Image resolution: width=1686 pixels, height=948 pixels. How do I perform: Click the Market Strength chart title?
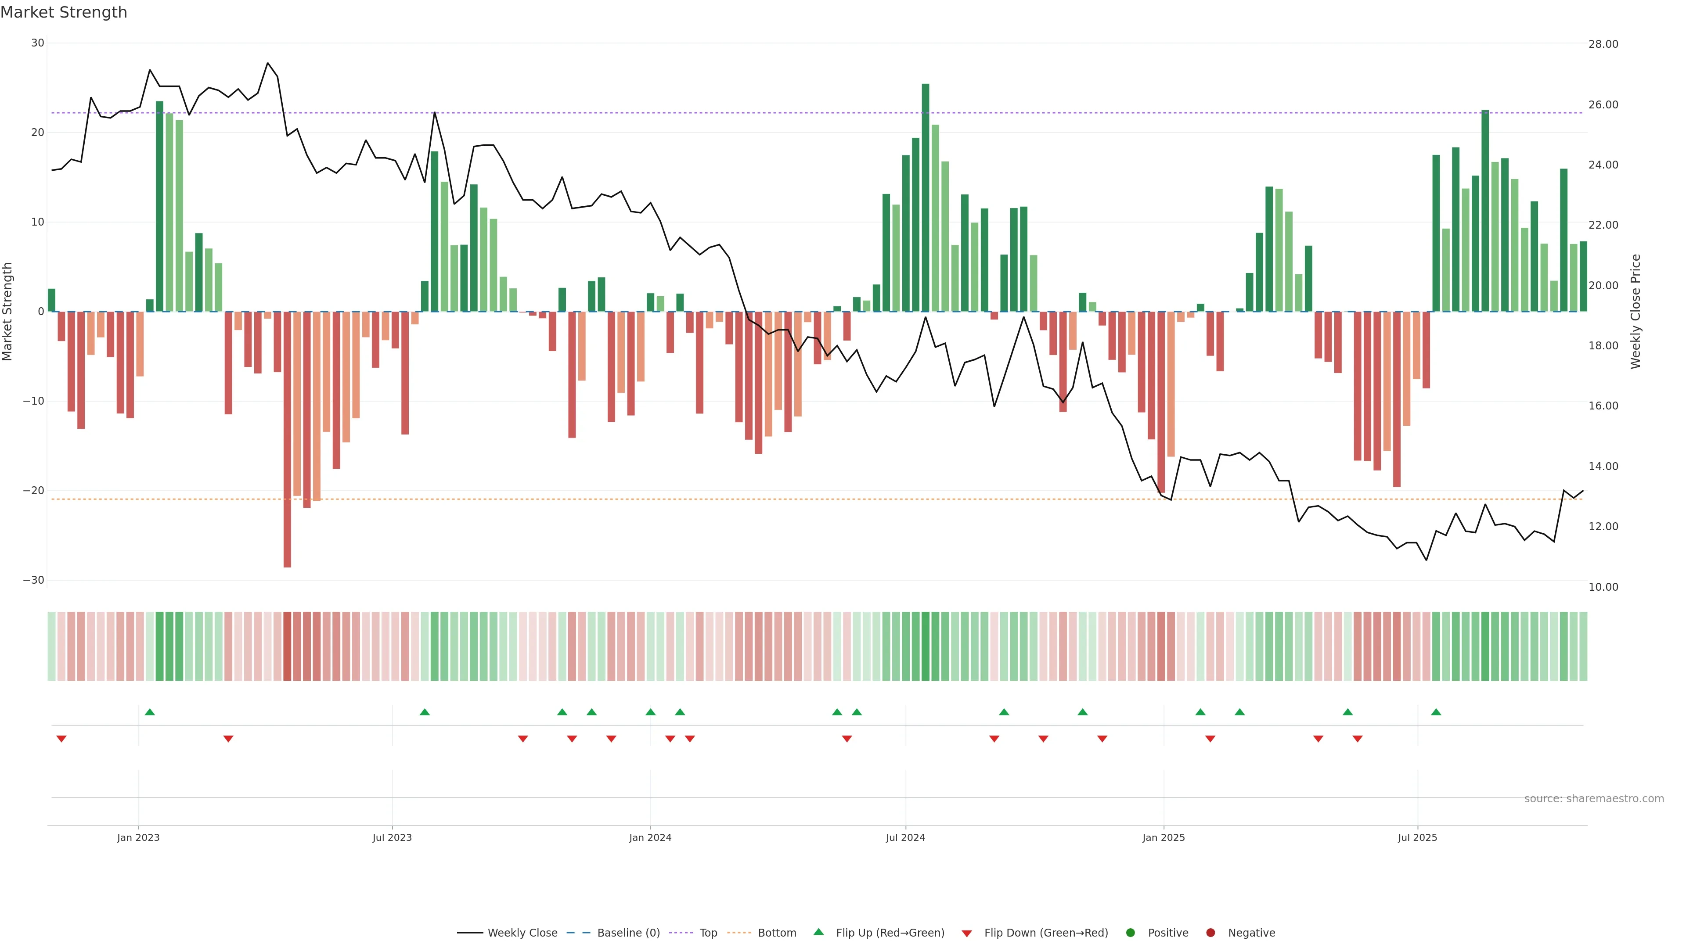[x=64, y=12]
